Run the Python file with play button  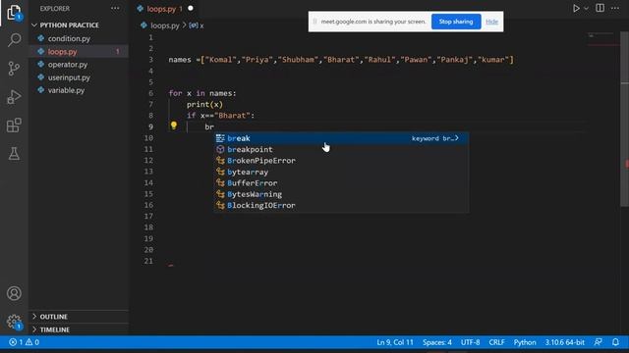[x=576, y=9]
